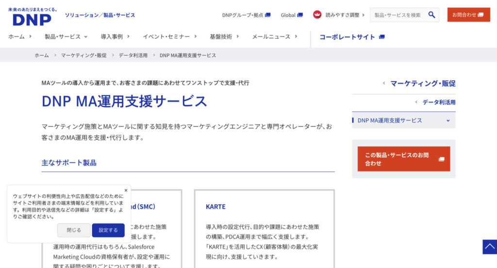The width and height of the screenshot is (497, 268).
Task: Click the DNP logo
Action: click(x=33, y=17)
